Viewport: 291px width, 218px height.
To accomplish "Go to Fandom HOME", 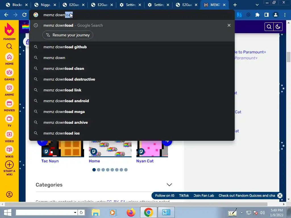I will point(9,59).
